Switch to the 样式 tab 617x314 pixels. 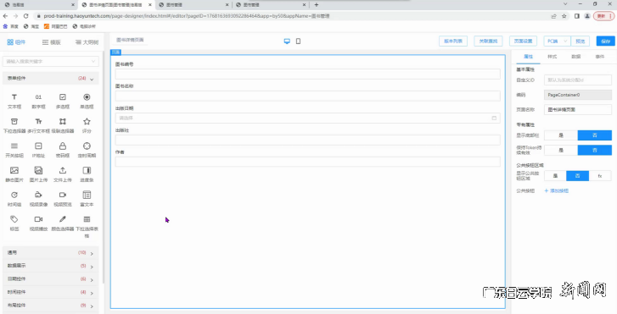point(552,57)
